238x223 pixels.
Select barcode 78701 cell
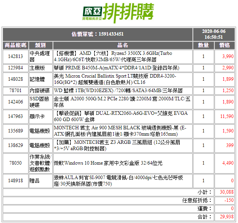point(16,91)
